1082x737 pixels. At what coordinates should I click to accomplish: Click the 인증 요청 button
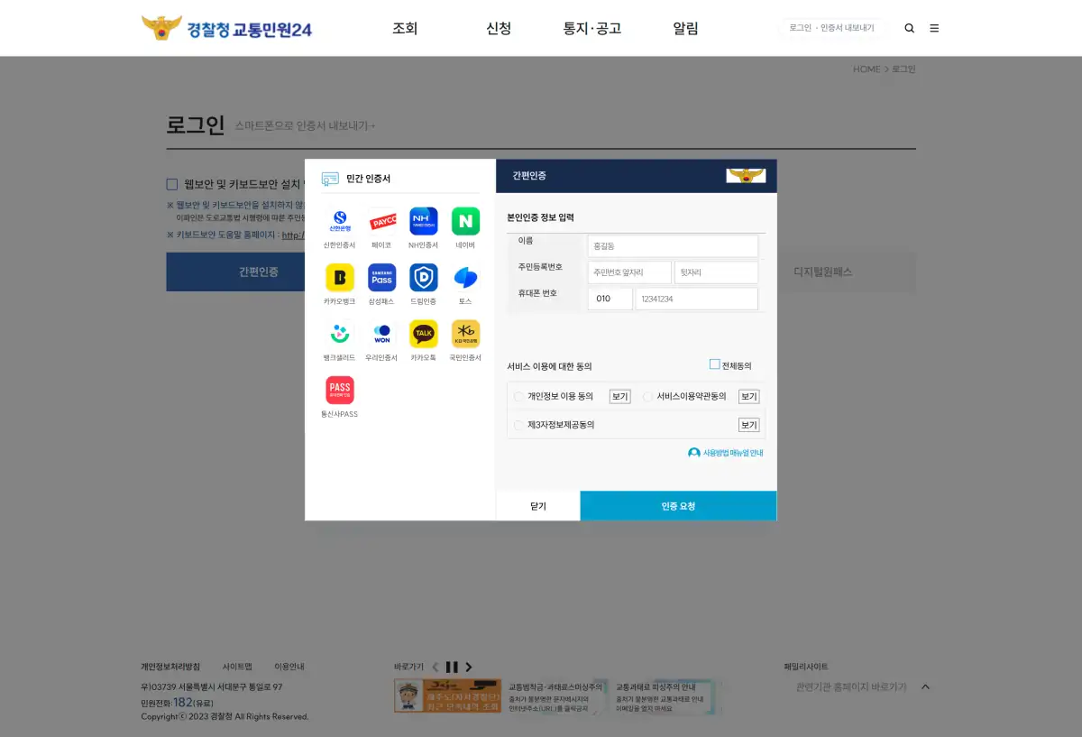coord(678,506)
